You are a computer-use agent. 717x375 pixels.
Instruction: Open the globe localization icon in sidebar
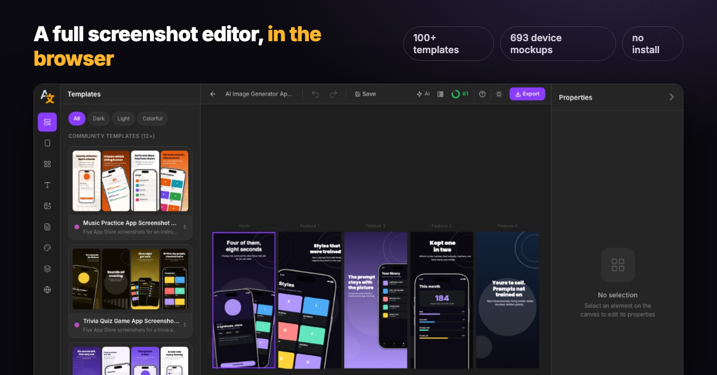[47, 290]
